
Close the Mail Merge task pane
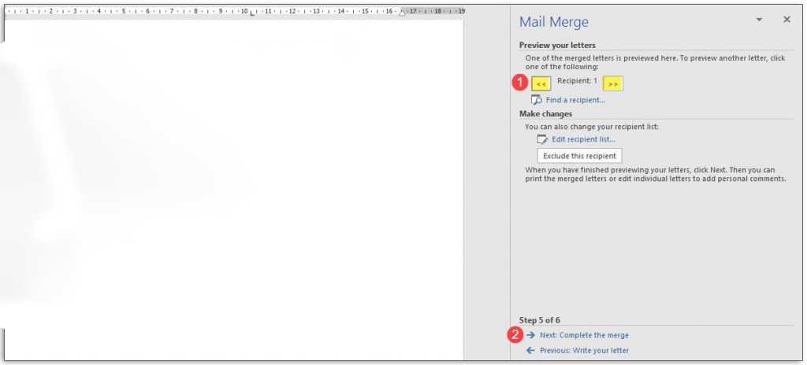787,20
